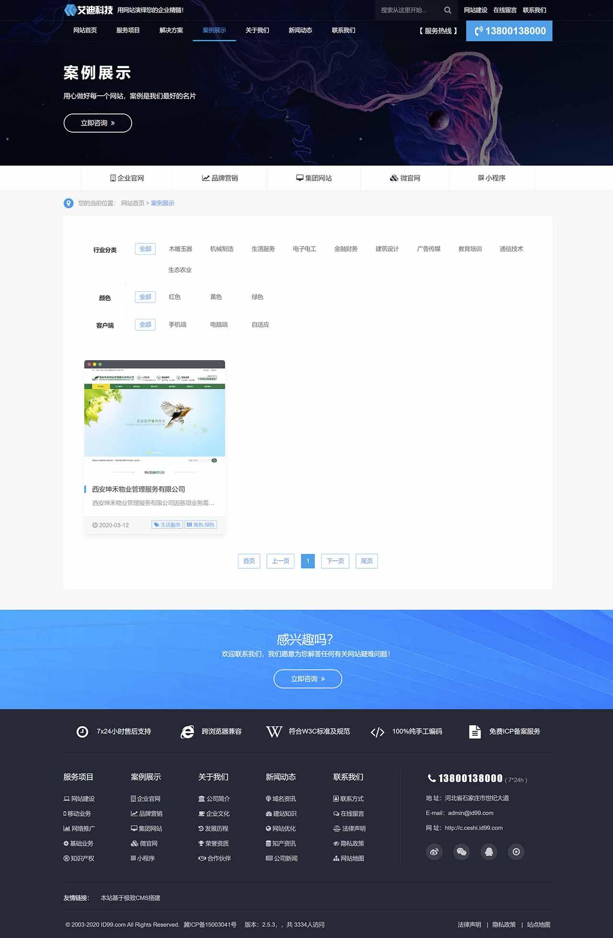The width and height of the screenshot is (613, 938).
Task: Click the circular target icon in footer
Action: (516, 851)
